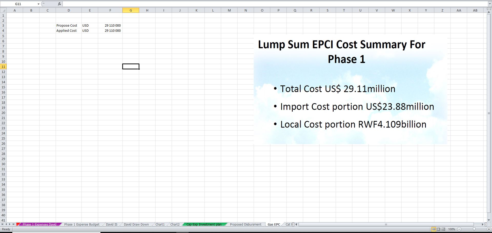This screenshot has width=492, height=233.
Task: Click the zoom in plus button
Action: click(x=489, y=229)
